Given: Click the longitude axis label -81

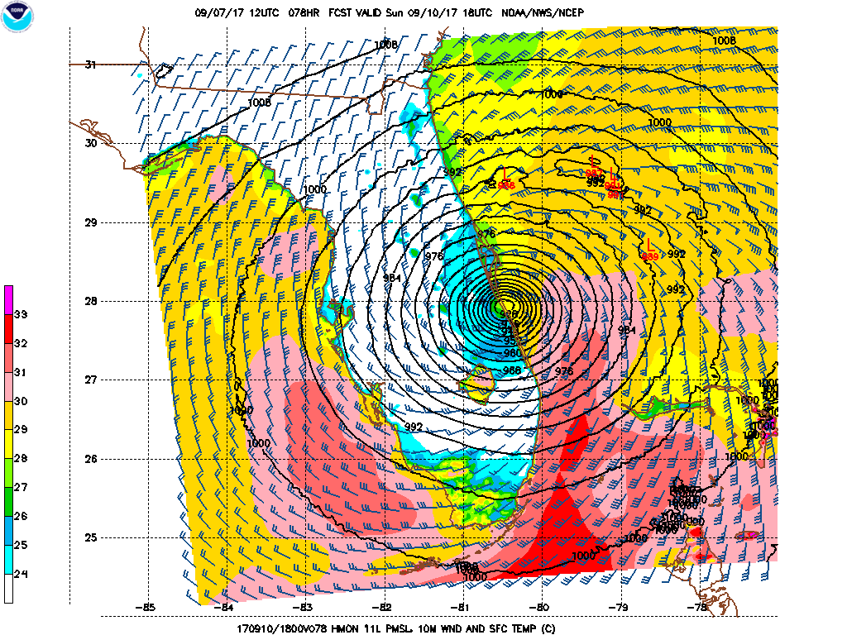Looking at the screenshot, I should [461, 608].
